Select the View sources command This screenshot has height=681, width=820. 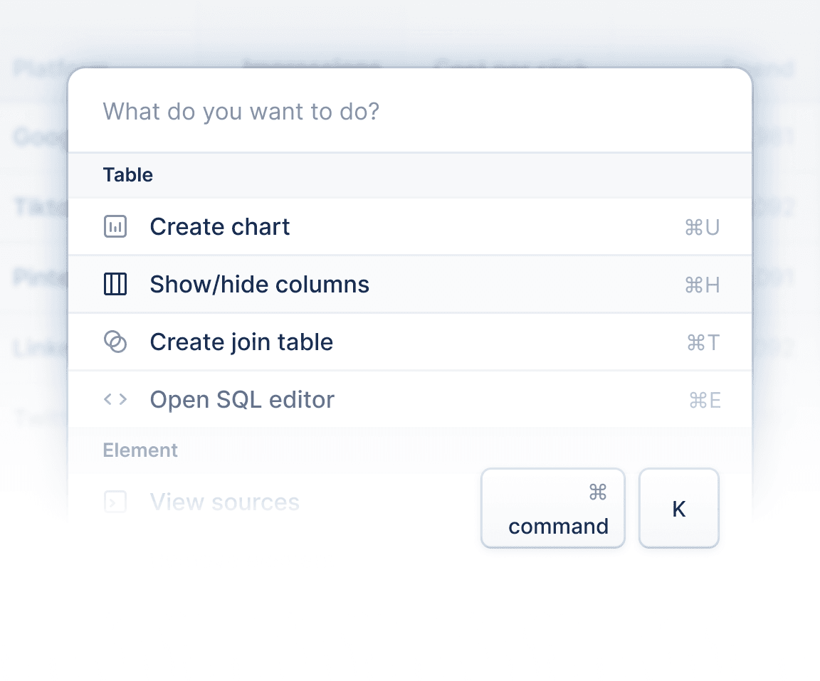point(224,502)
